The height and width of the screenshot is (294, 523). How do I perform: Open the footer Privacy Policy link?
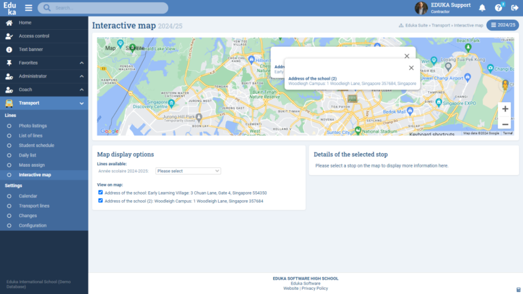pos(315,289)
